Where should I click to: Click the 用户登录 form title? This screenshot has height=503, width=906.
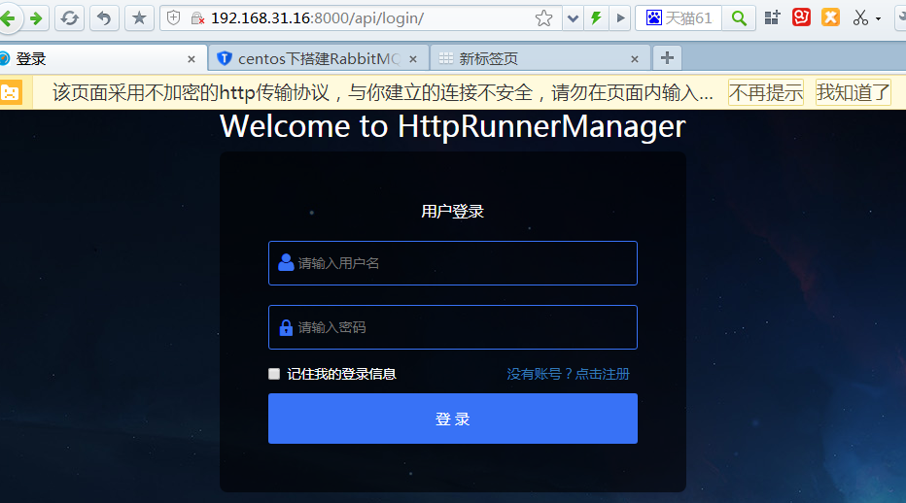tap(452, 212)
